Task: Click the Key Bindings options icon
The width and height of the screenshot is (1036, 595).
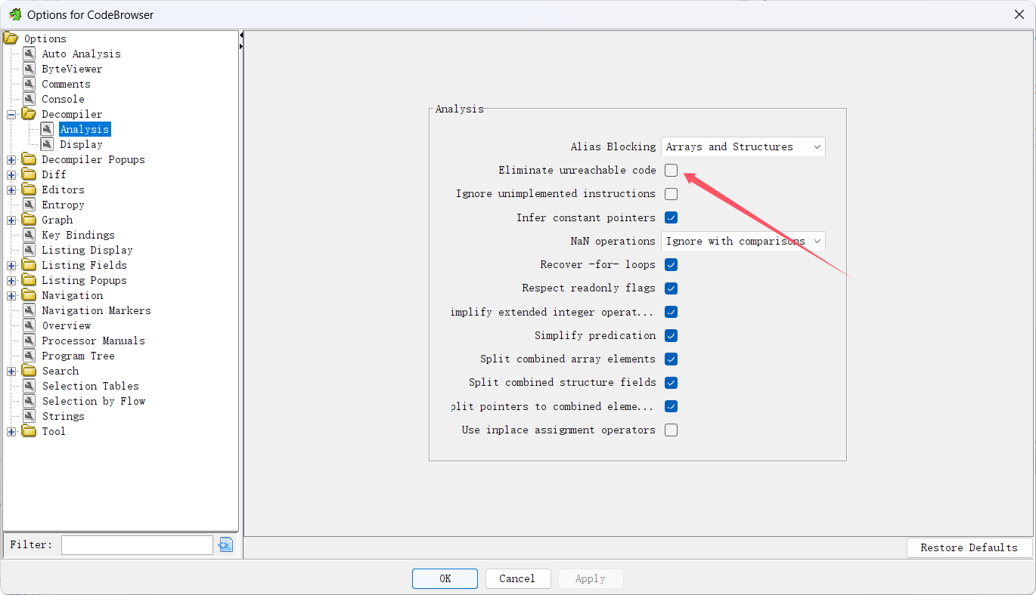Action: [29, 235]
